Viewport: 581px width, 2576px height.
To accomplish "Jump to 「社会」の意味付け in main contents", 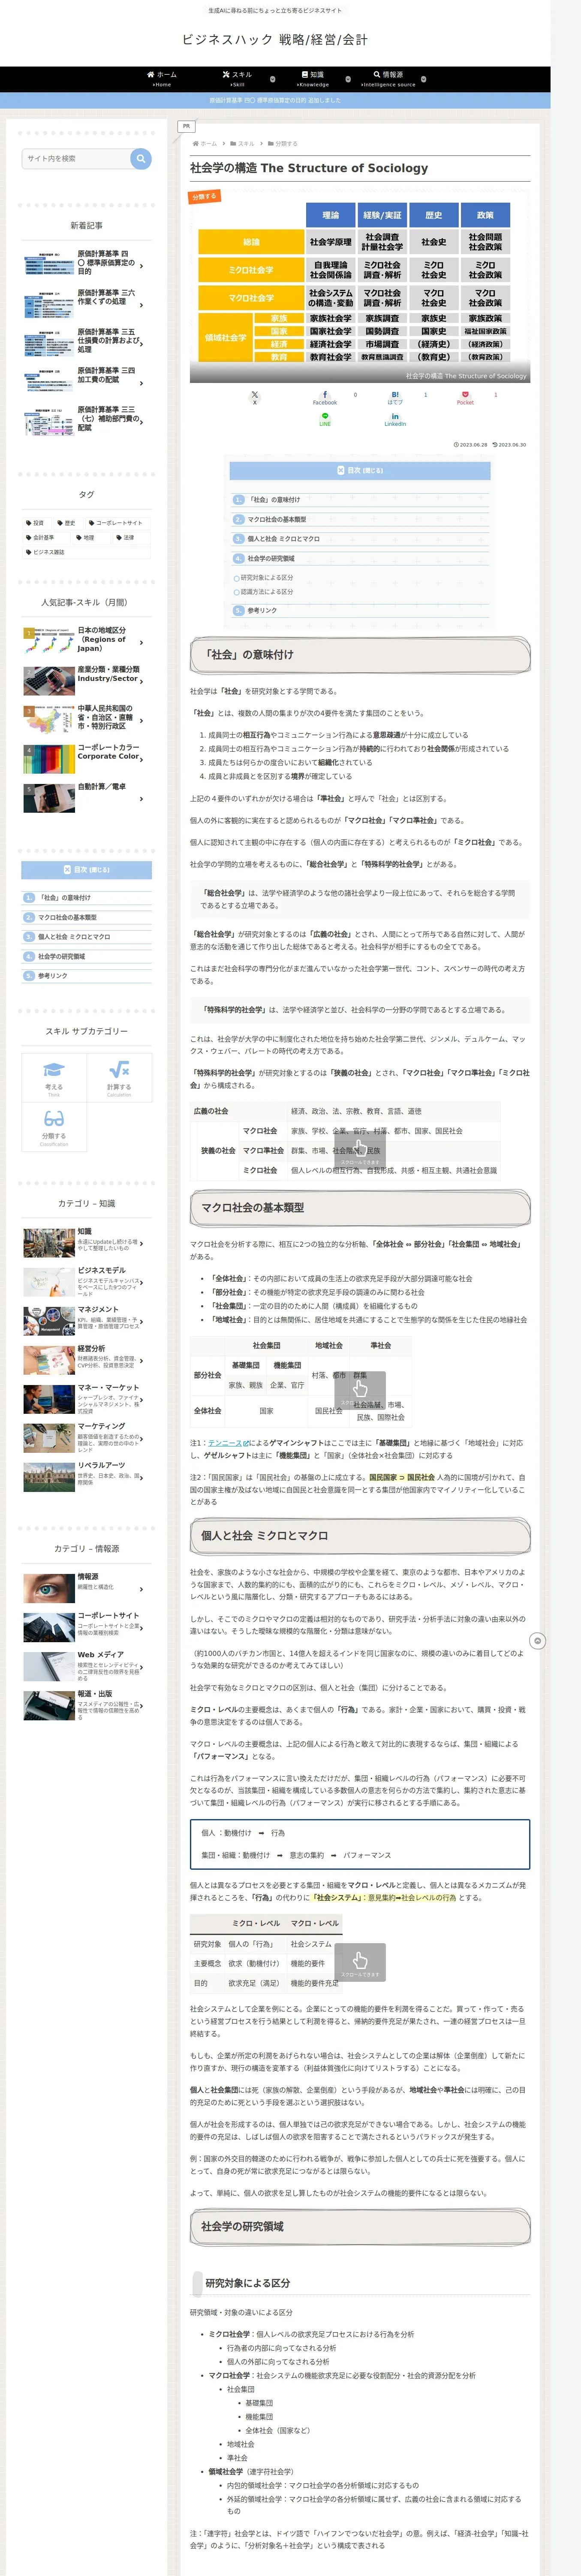I will 274,500.
